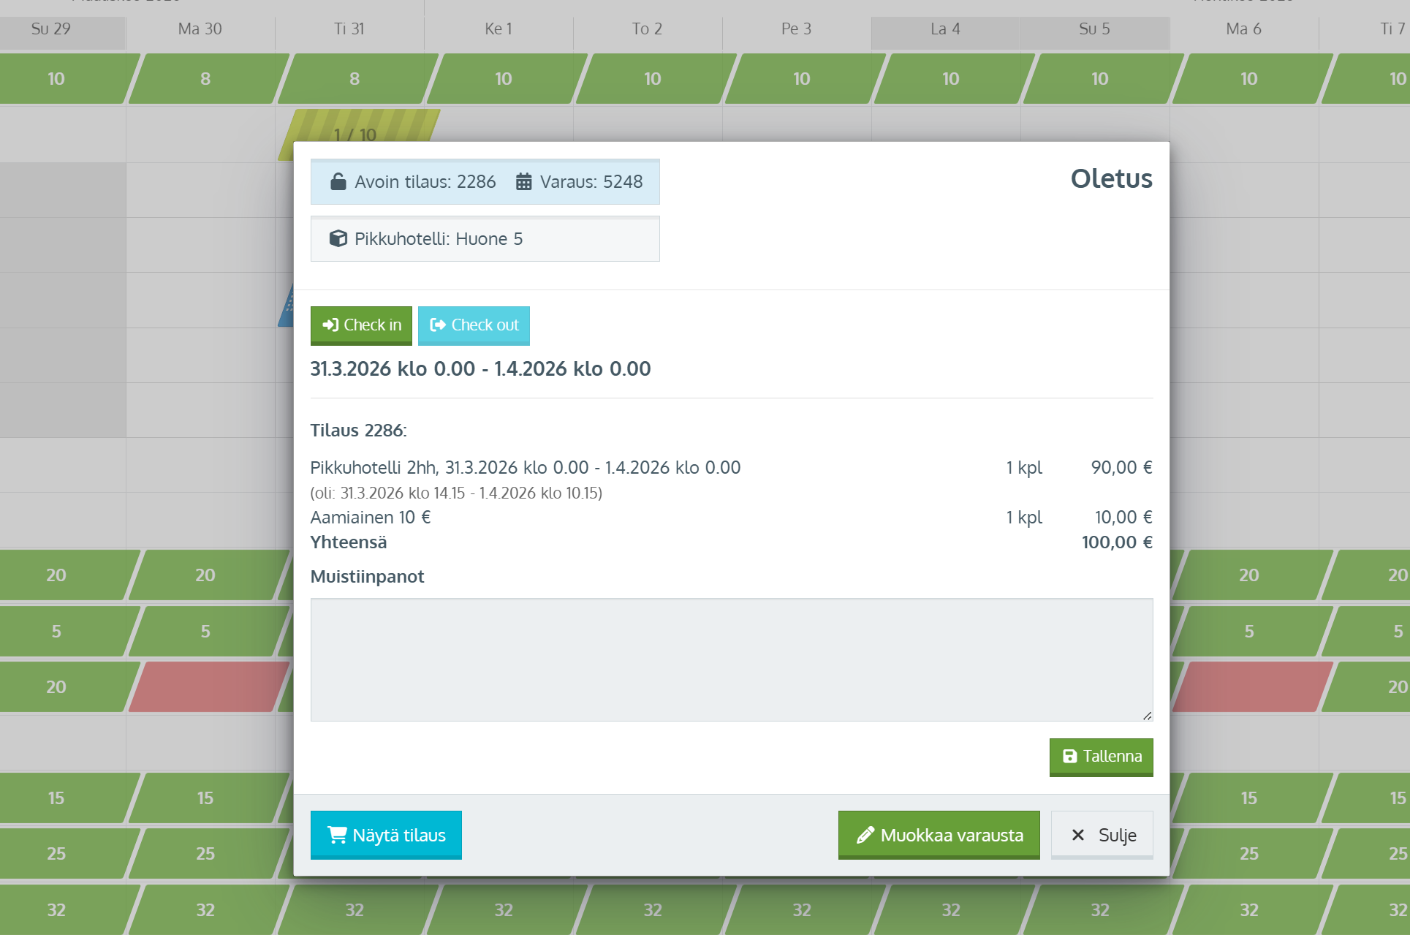This screenshot has height=935, width=1410.
Task: Click the calendar icon beside Varaus 5248
Action: pos(523,181)
